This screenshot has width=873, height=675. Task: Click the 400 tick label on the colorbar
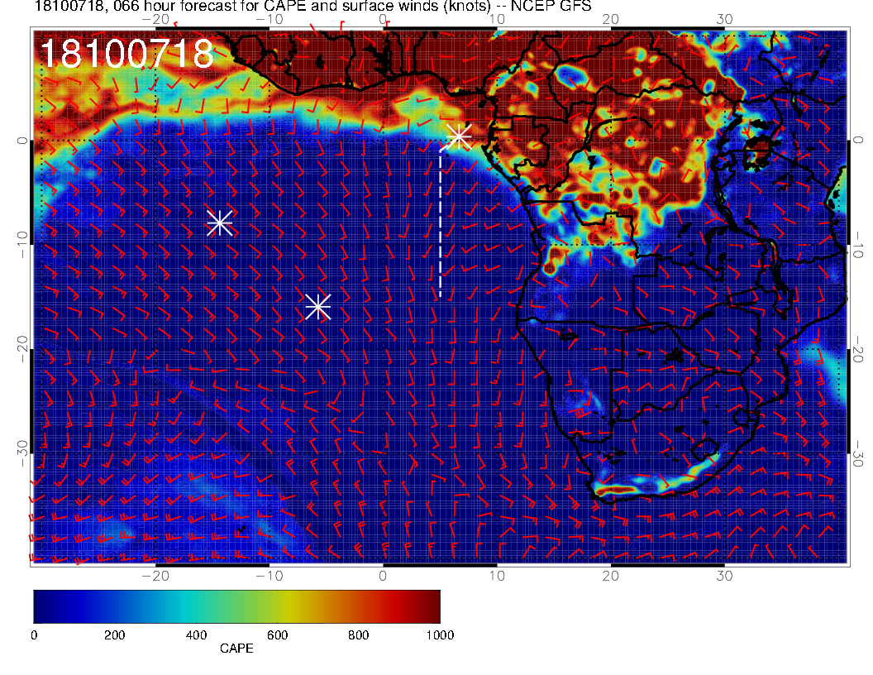[195, 635]
